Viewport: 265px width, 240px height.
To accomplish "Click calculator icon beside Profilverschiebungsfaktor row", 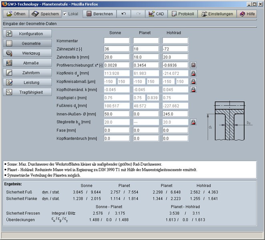I will pos(193,65).
